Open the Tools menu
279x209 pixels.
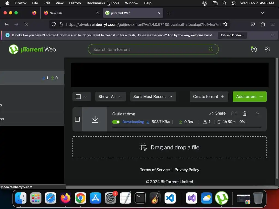click(115, 3)
